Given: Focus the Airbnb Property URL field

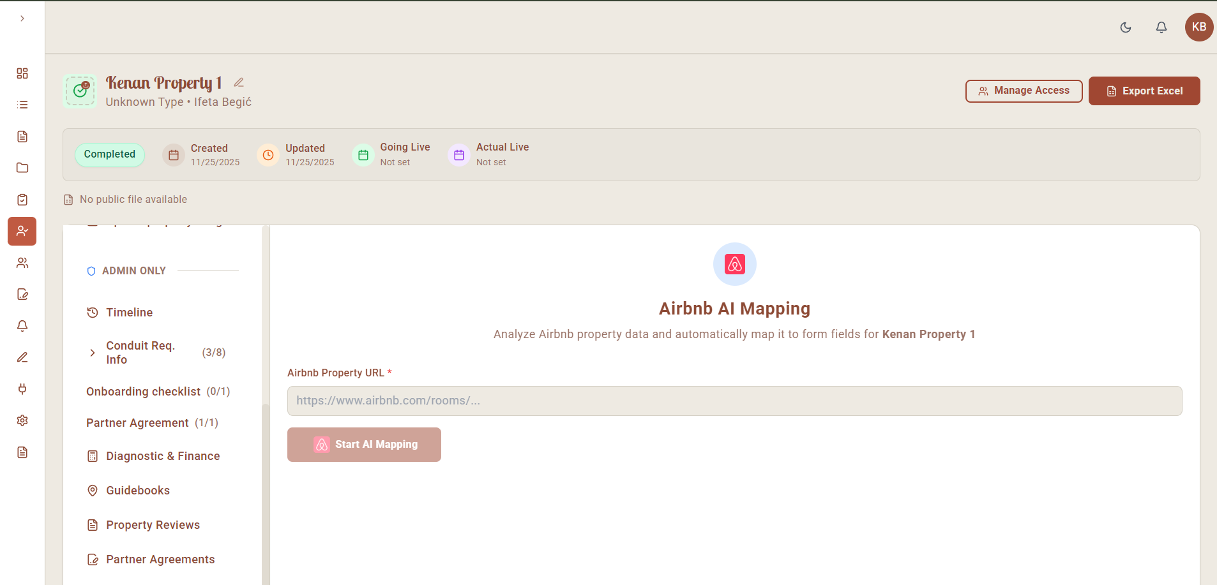Looking at the screenshot, I should [734, 401].
